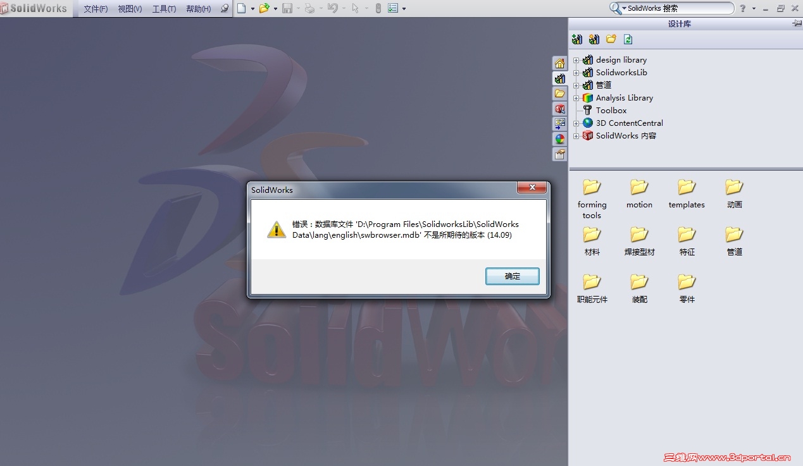
Task: Close the SolidWorks error dialog via X
Action: [532, 188]
